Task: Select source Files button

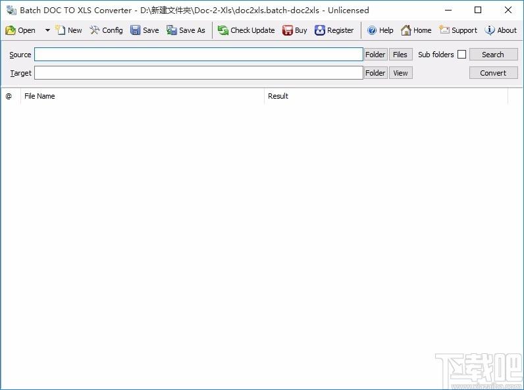Action: [x=400, y=55]
